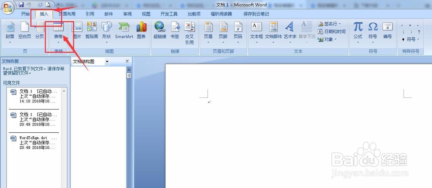Switch to the 视图 tab
The image size is (432, 188).
pos(146,14)
